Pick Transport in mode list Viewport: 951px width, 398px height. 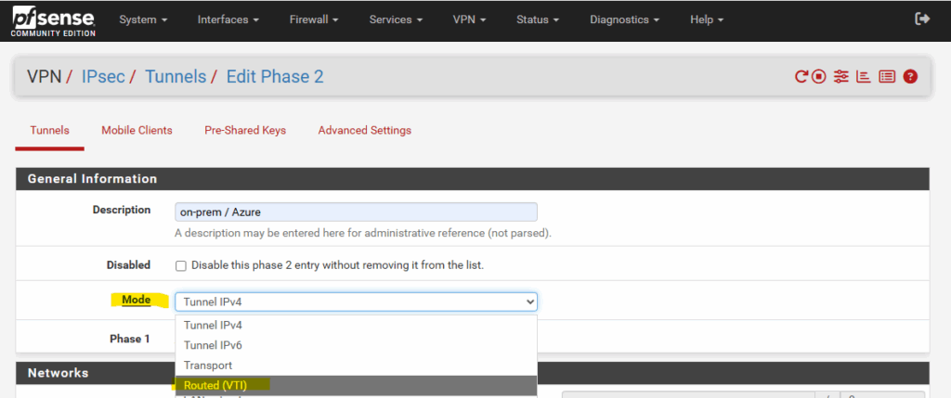coord(356,366)
